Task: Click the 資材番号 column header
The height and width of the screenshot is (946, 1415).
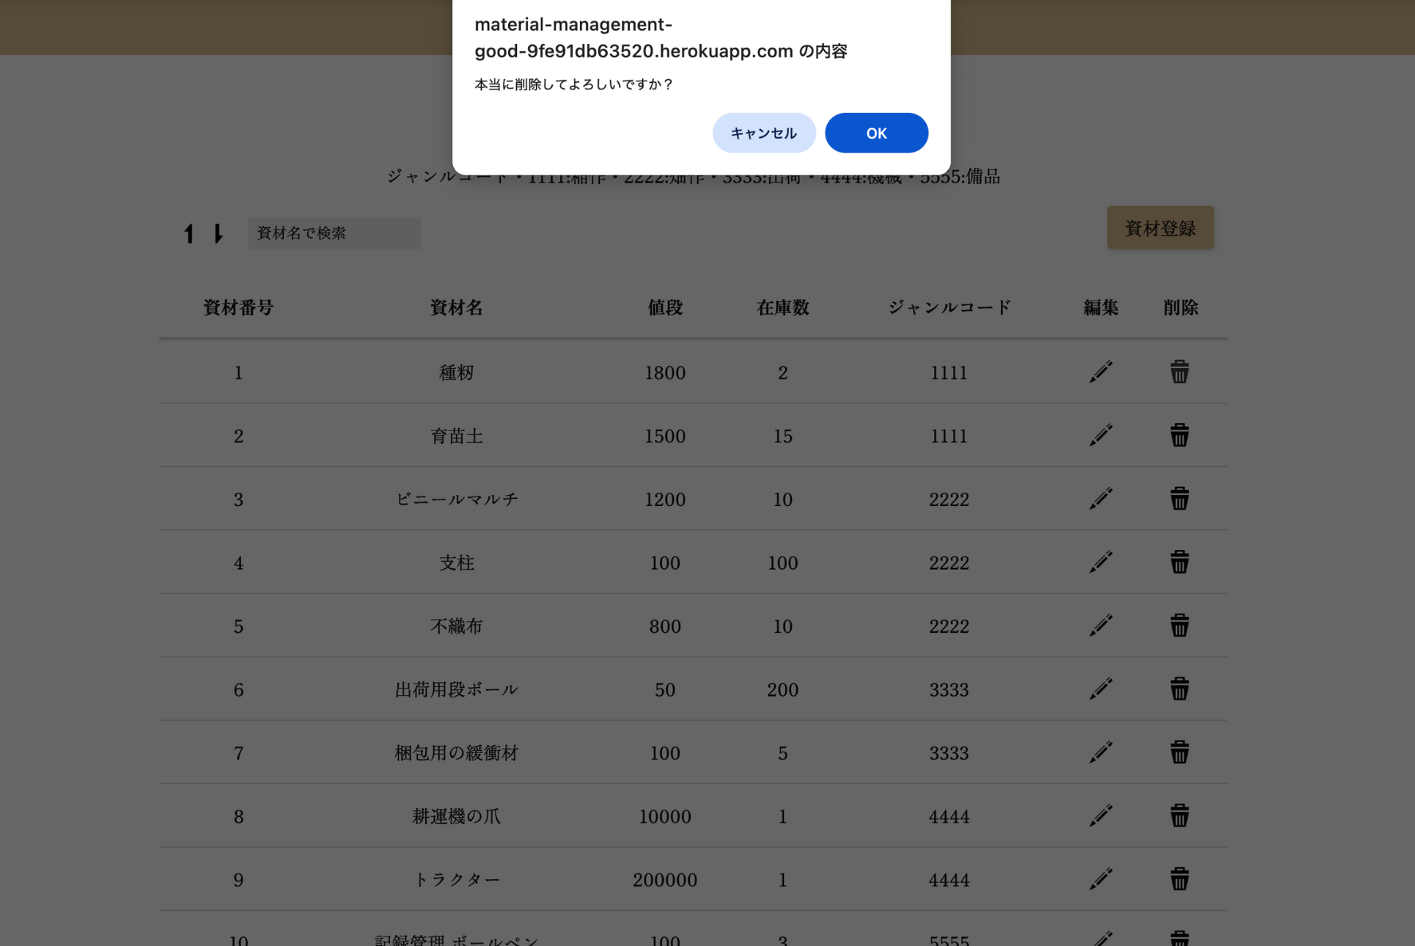Action: tap(238, 307)
